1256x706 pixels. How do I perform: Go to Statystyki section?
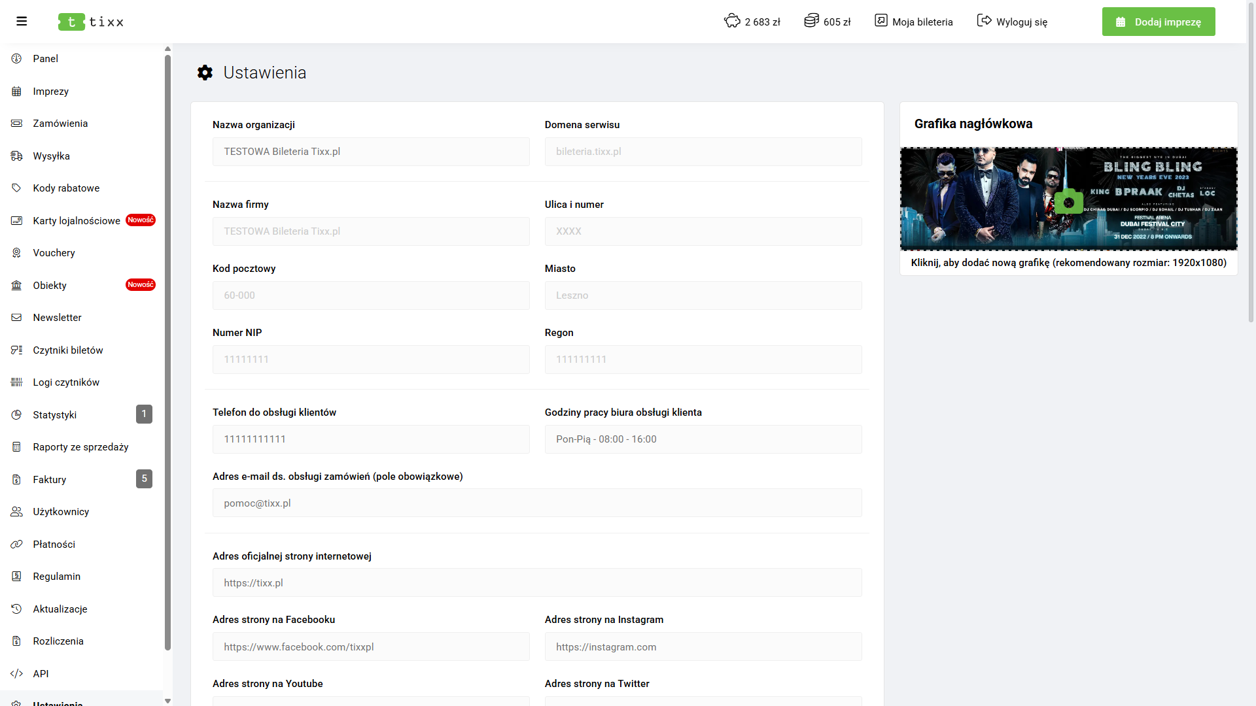point(55,415)
